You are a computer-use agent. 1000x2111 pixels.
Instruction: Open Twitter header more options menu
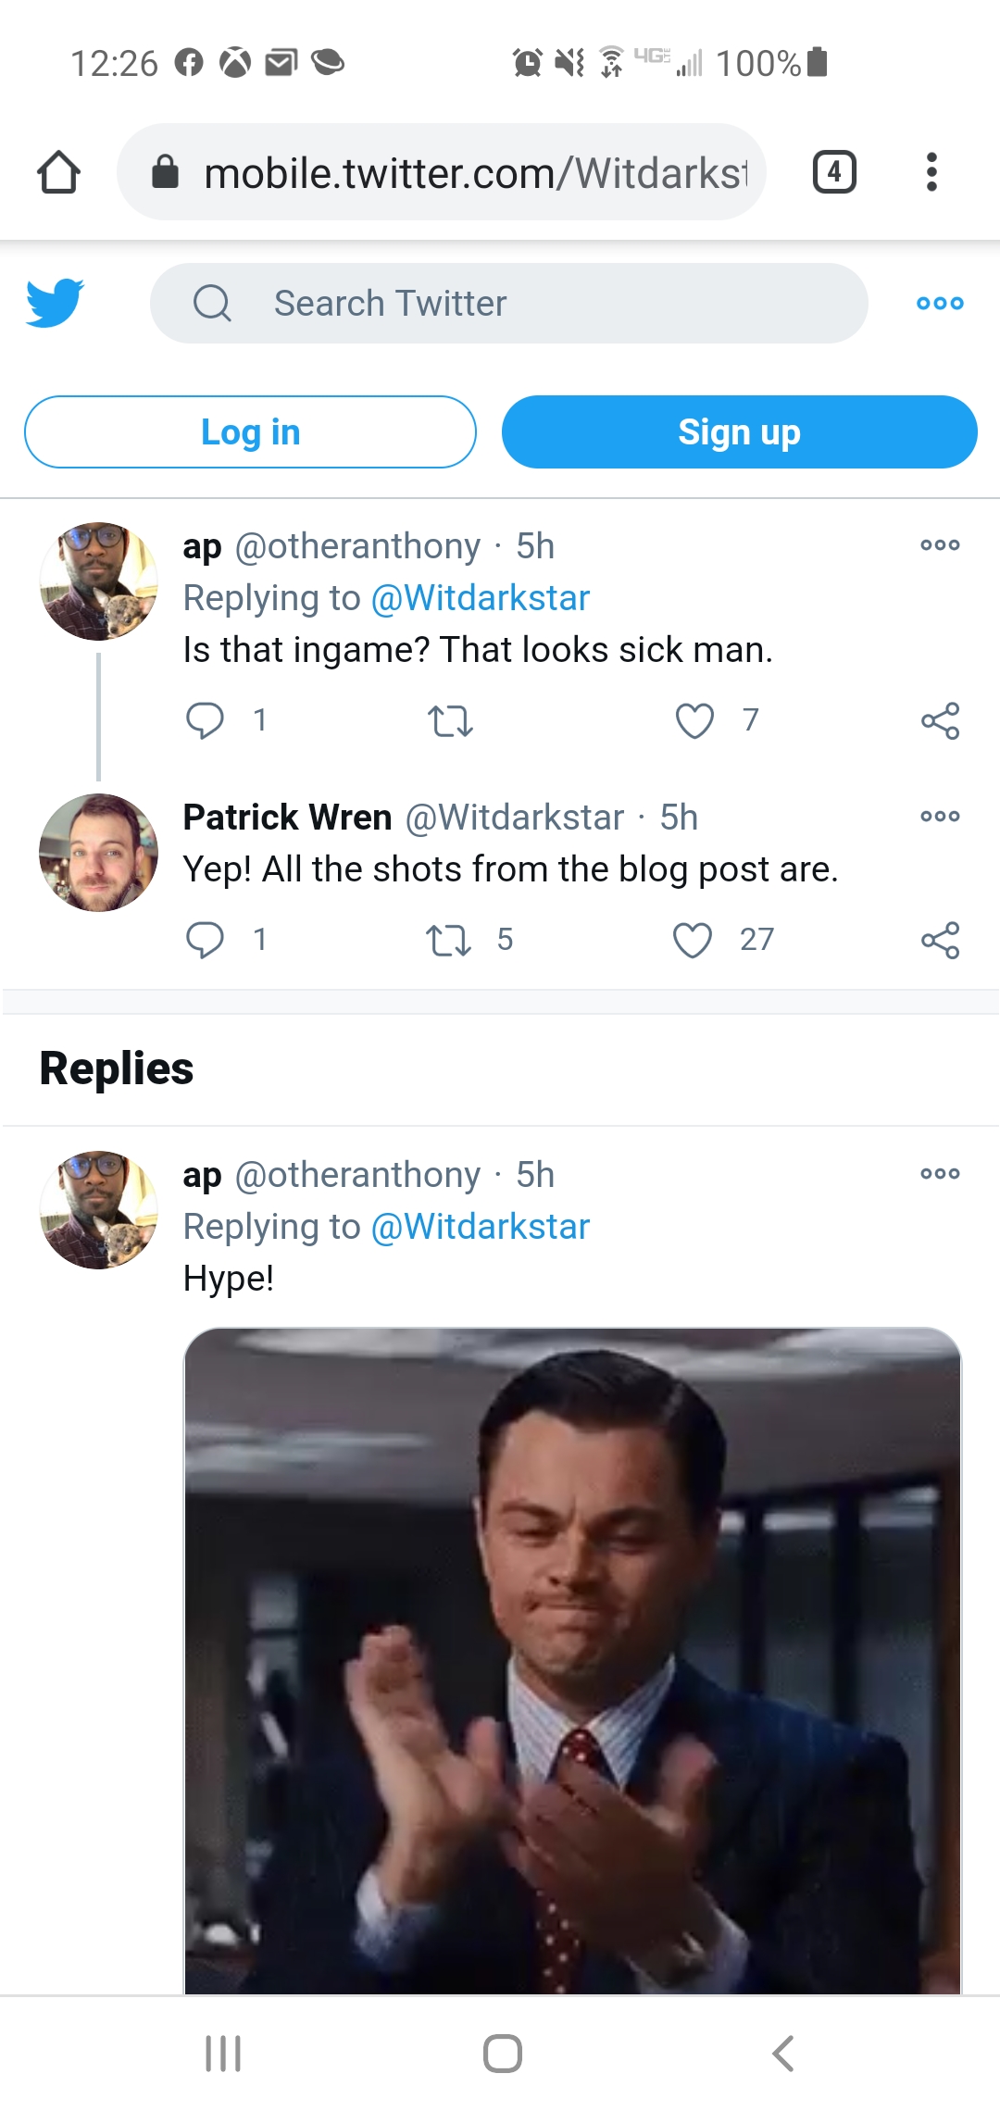[940, 303]
